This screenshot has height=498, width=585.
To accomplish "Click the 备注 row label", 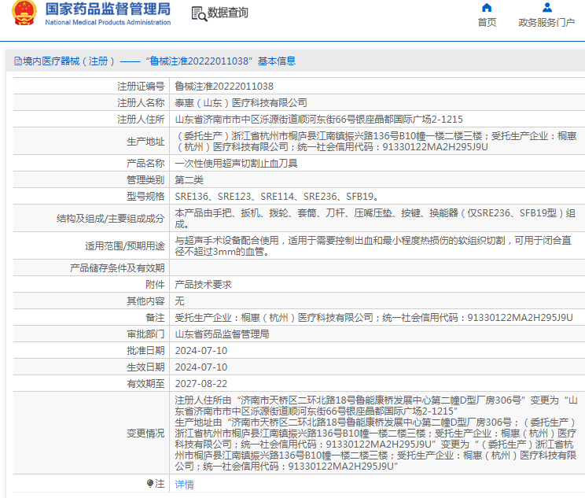I will tap(155, 317).
